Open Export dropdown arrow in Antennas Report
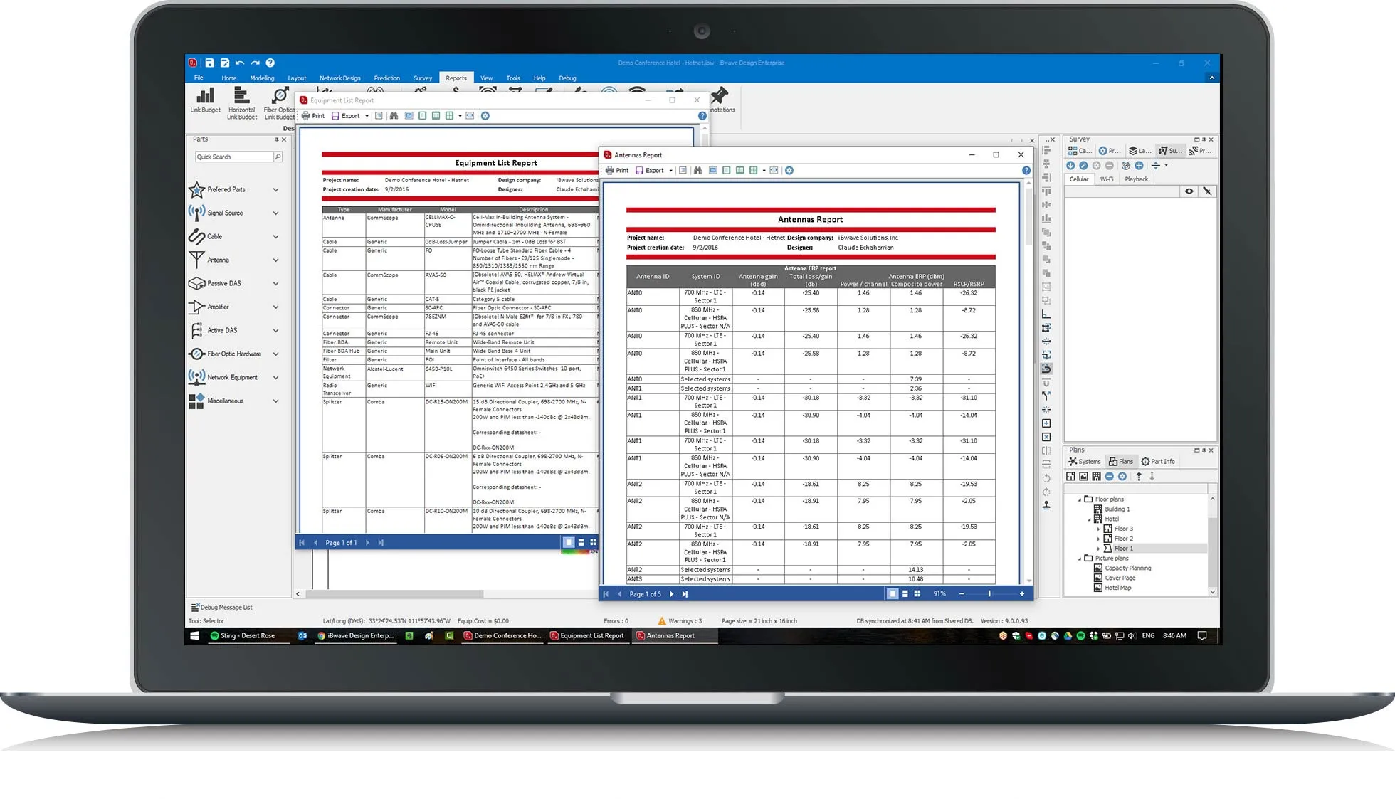The height and width of the screenshot is (799, 1395). click(x=670, y=171)
